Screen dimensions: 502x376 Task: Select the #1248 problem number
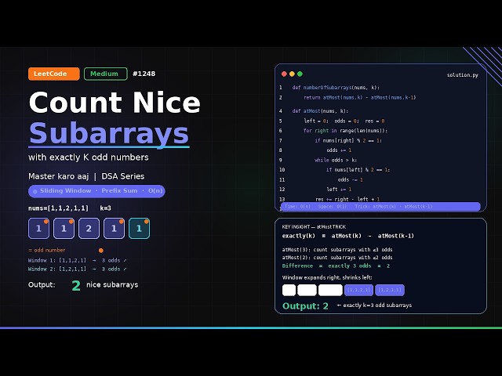pos(144,74)
